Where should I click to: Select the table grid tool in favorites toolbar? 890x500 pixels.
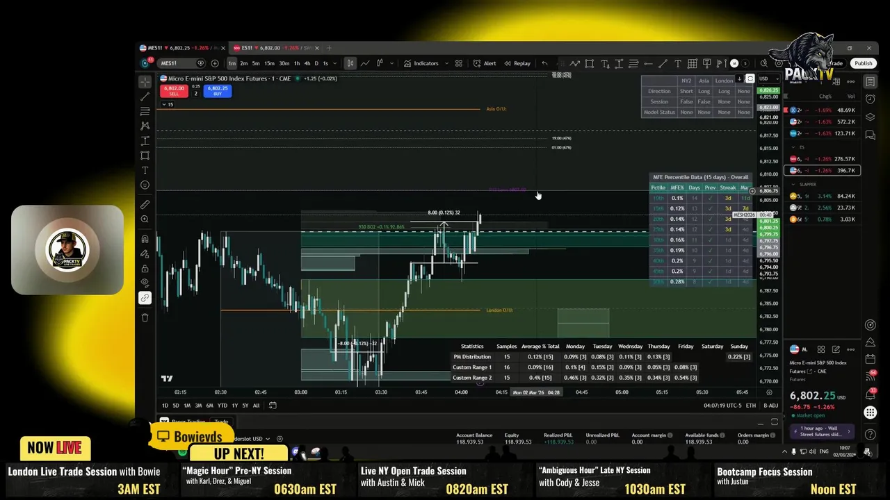[693, 63]
